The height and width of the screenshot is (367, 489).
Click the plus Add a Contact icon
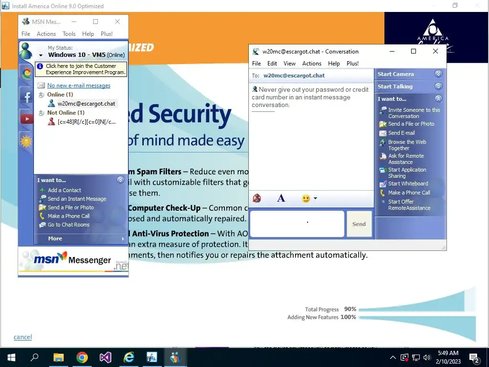click(43, 190)
